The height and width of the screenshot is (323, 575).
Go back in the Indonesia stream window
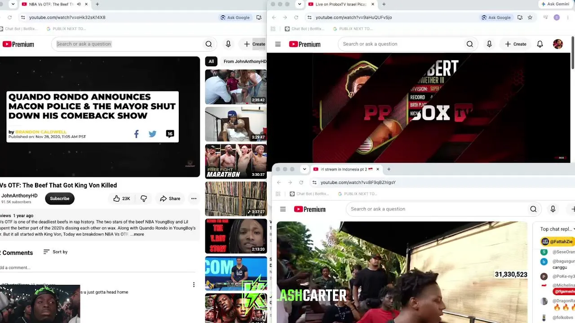[279, 183]
